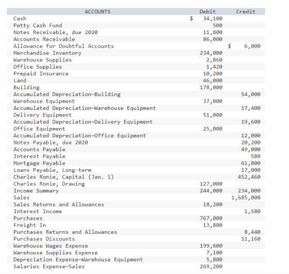Select Charles Ronie, Capital (Jan. 1)
Viewport: 289px width, 274px height.
[x=63, y=177]
